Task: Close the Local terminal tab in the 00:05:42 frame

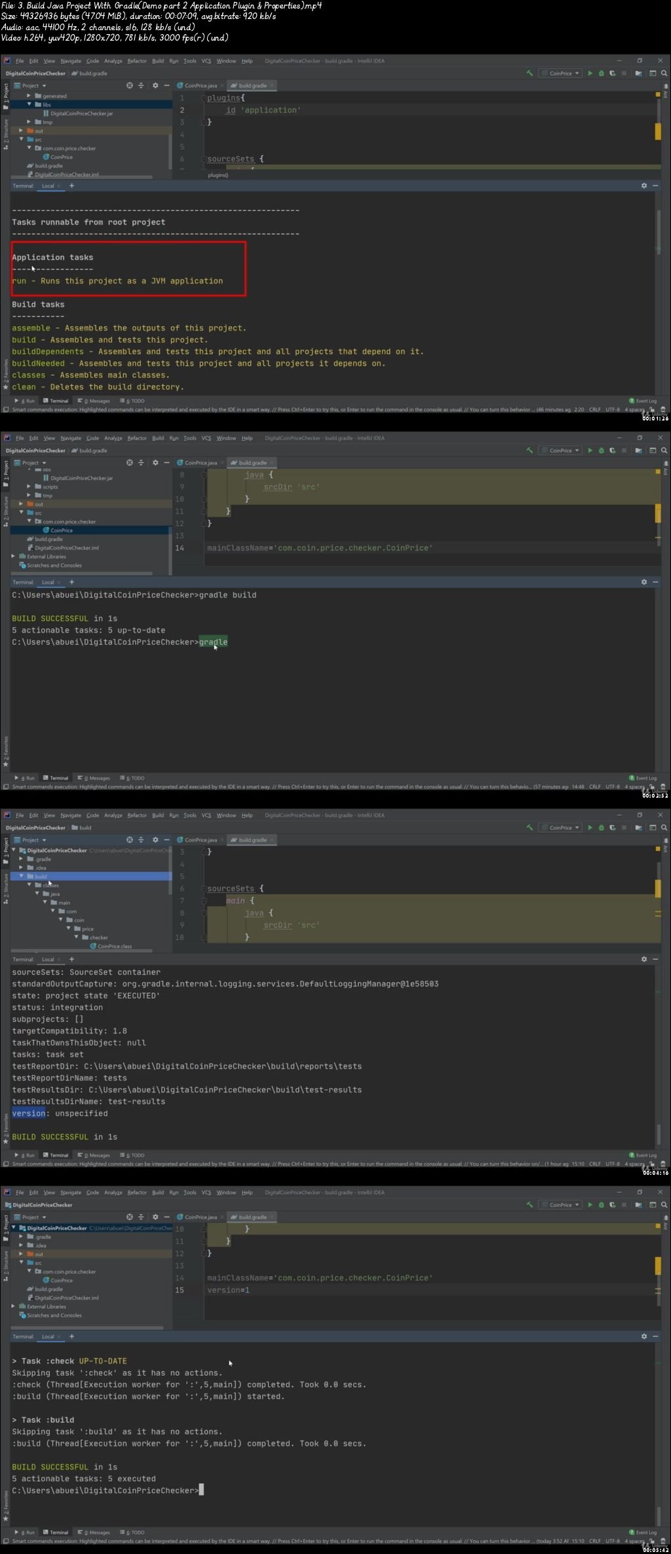Action: click(x=59, y=1336)
